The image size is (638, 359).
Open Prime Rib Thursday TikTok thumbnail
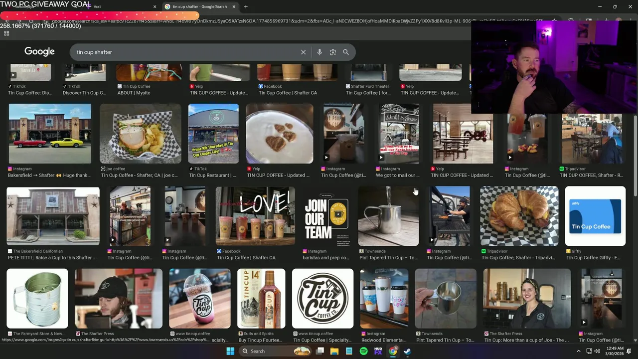point(213,134)
